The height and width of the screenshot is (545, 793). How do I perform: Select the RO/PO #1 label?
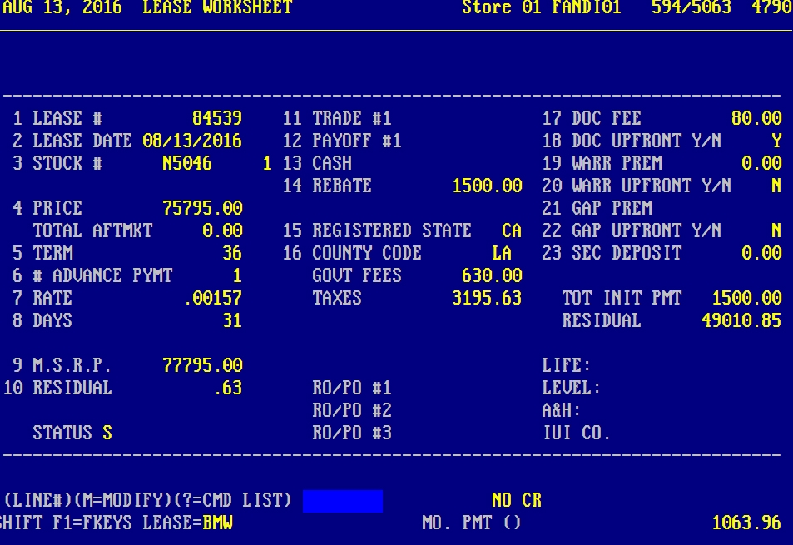[352, 388]
